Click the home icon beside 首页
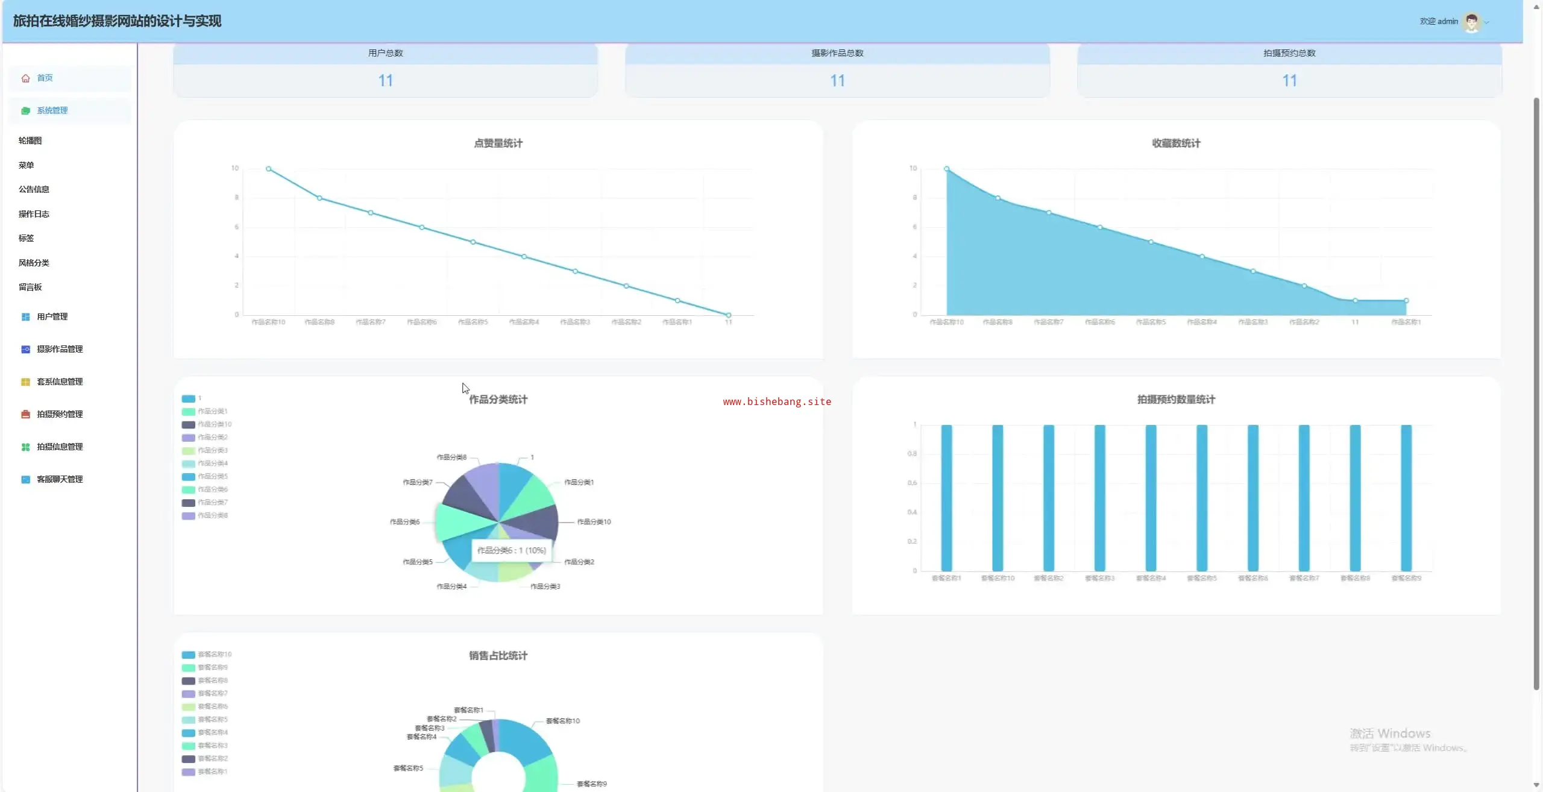Viewport: 1543px width, 792px height. coord(25,78)
